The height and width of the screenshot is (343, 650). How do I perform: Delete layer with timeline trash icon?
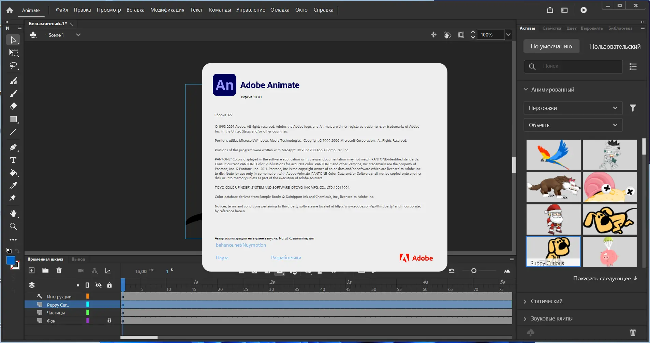pyautogui.click(x=59, y=270)
